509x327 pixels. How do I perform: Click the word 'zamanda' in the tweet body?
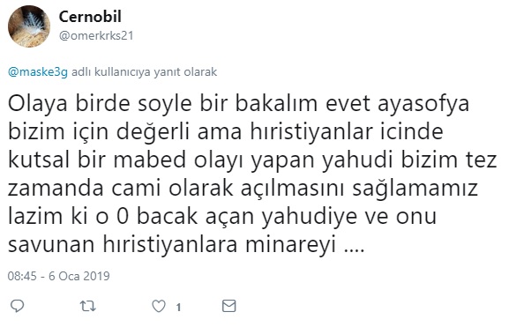[x=56, y=189]
